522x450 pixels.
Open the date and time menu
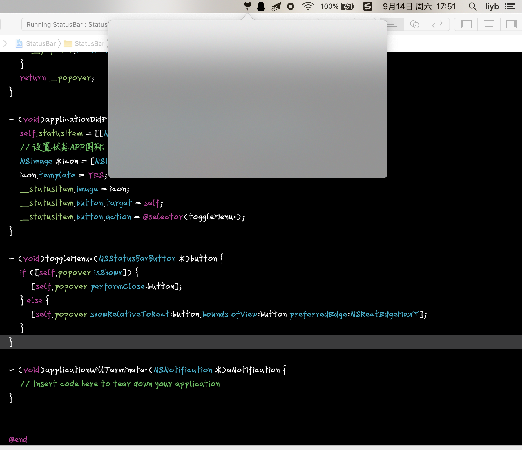click(x=419, y=6)
